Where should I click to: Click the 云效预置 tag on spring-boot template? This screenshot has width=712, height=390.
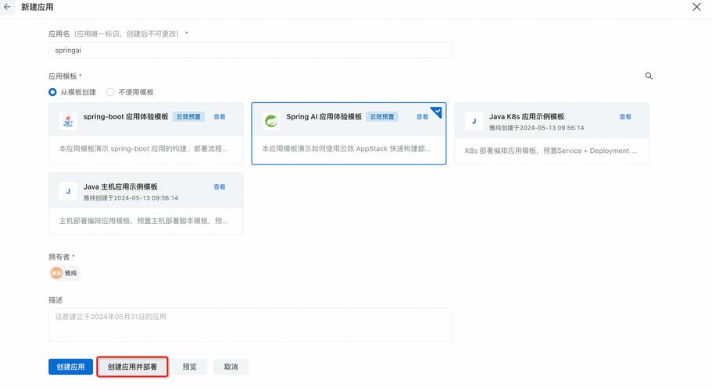[x=188, y=117]
